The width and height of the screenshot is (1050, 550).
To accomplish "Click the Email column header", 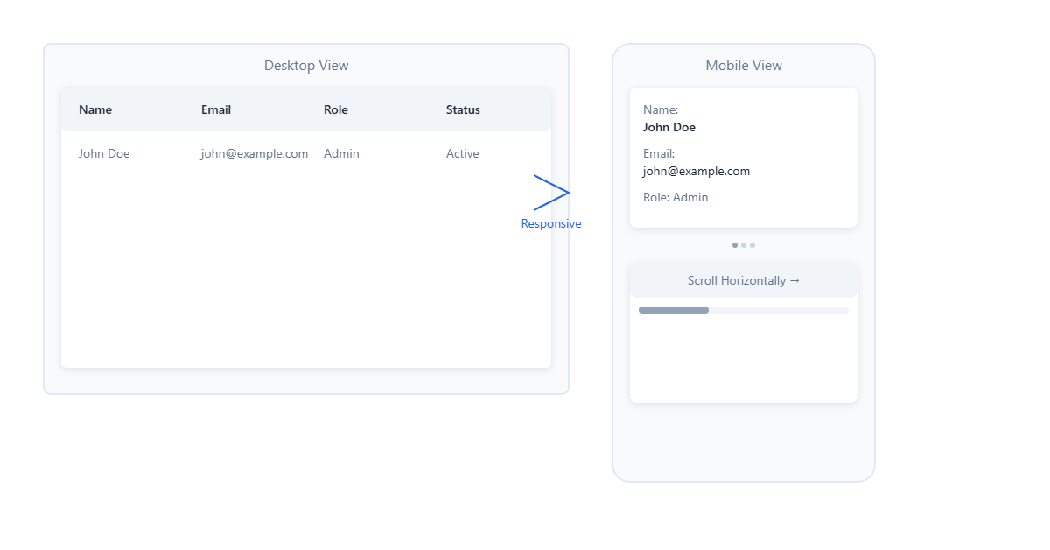I will pyautogui.click(x=216, y=109).
